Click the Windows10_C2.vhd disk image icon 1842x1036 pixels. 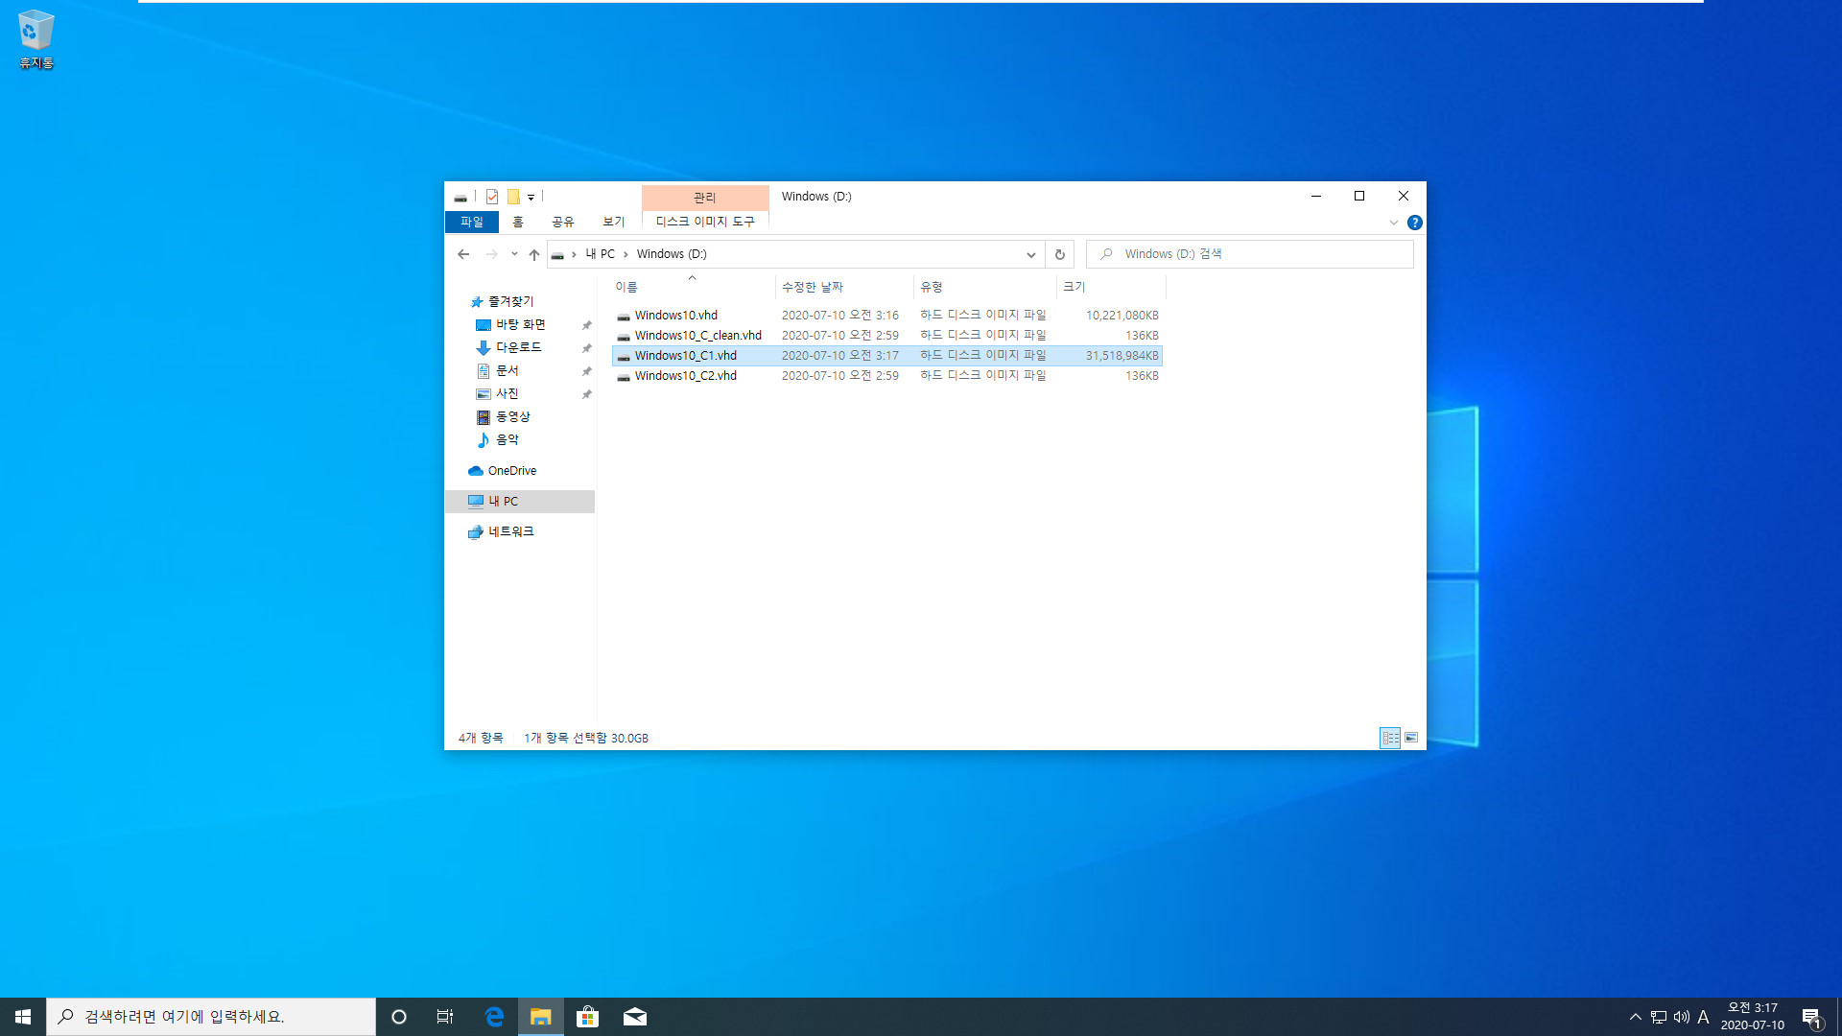tap(624, 376)
